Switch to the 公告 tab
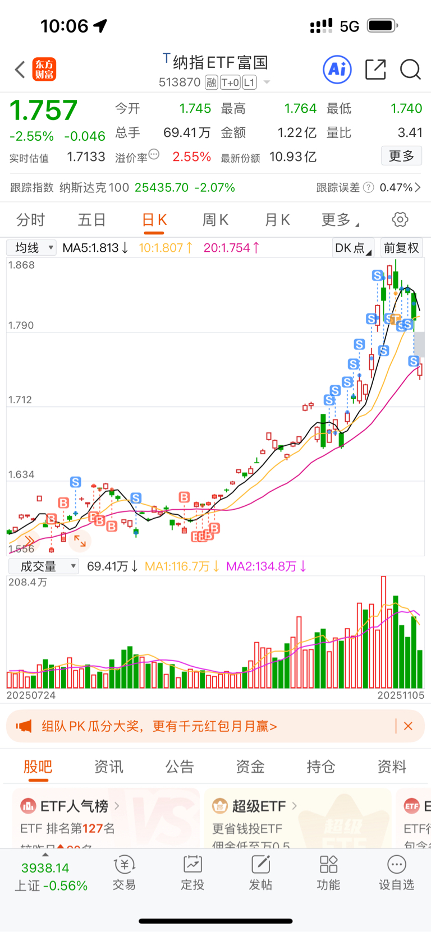The width and height of the screenshot is (431, 932). (x=180, y=767)
